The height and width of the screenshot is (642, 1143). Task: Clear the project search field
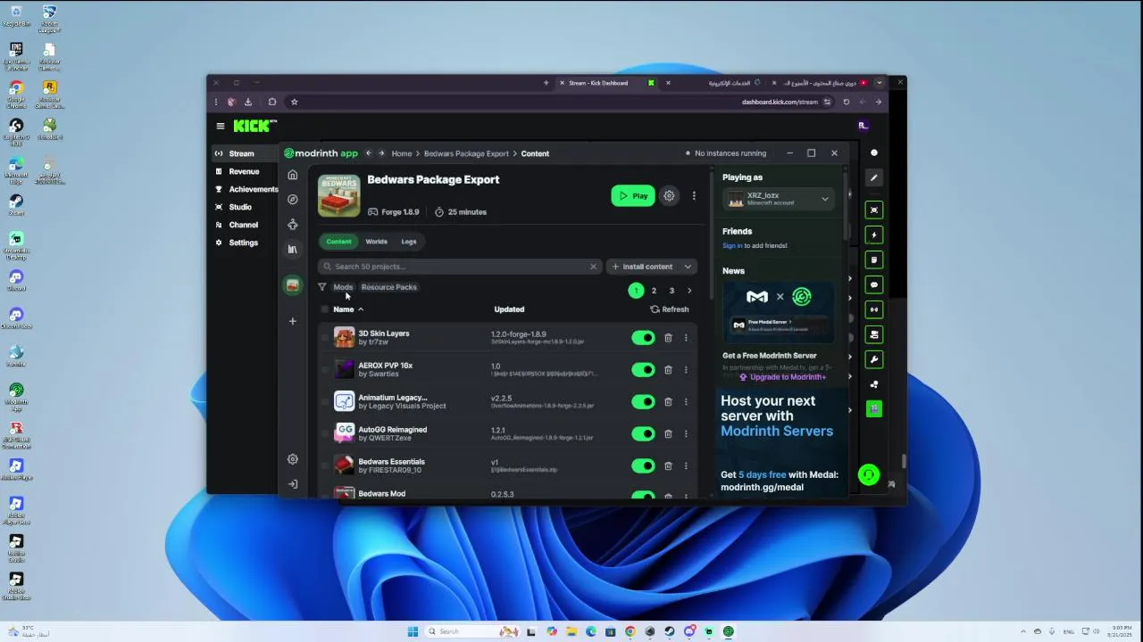coord(593,267)
